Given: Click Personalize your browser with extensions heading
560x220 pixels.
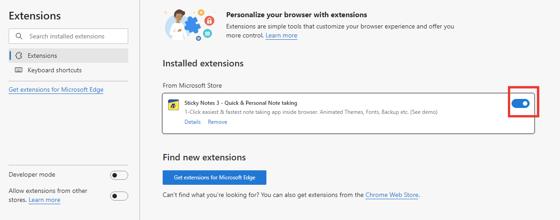Looking at the screenshot, I should coord(297,15).
